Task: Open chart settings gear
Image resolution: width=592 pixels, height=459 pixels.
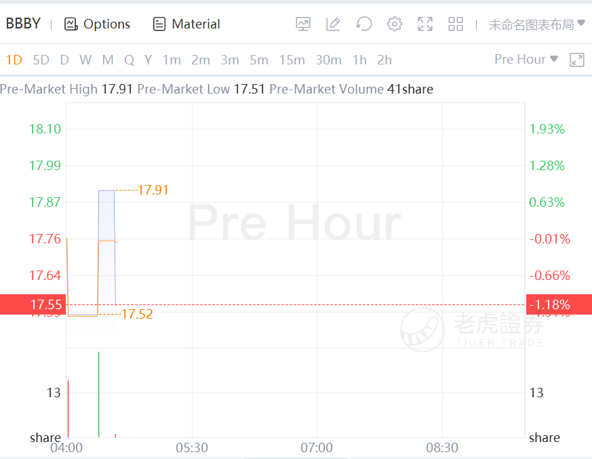Action: pos(395,24)
